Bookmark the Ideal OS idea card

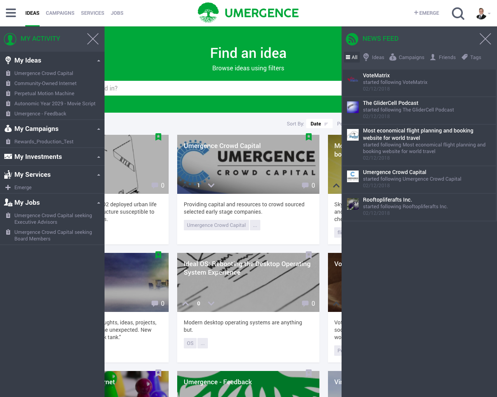[309, 255]
